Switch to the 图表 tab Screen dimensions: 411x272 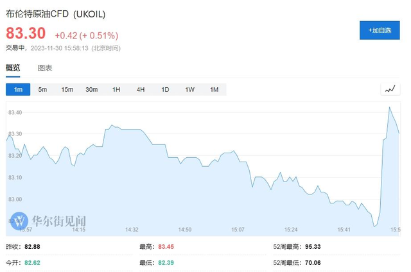(x=45, y=68)
